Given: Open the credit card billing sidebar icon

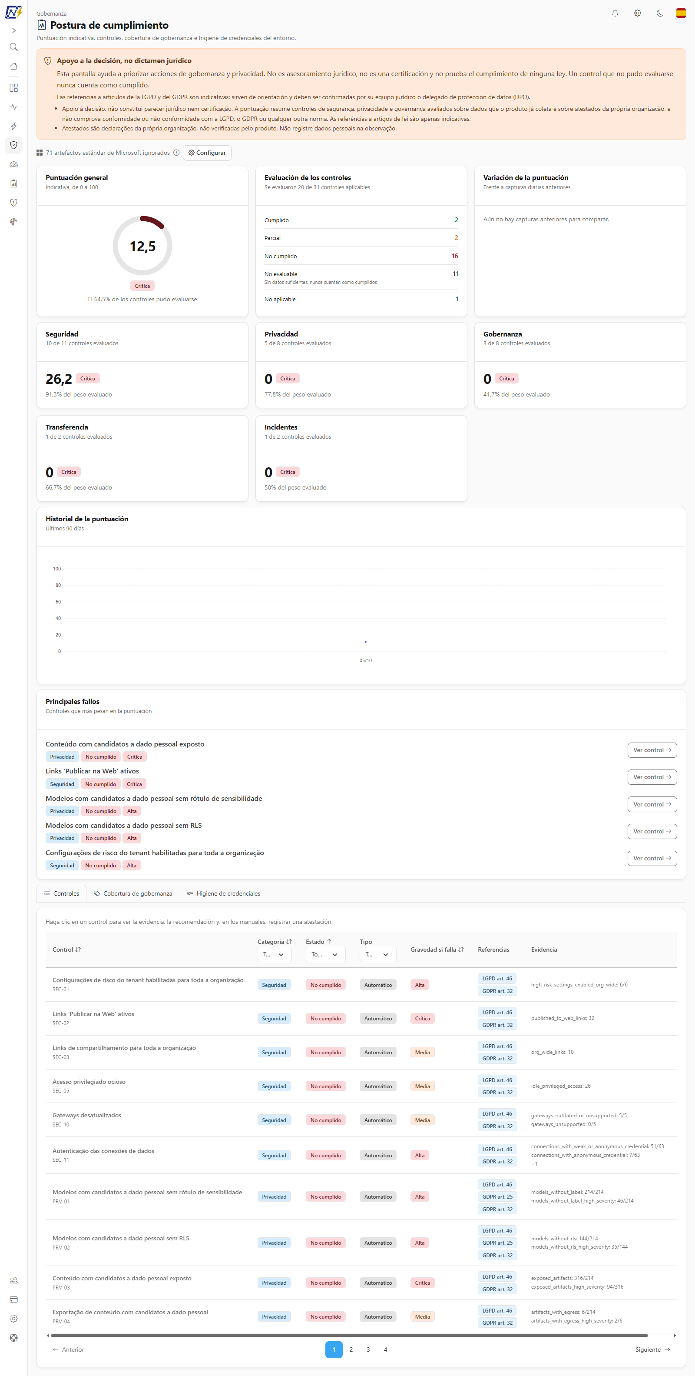Looking at the screenshot, I should click(14, 1299).
